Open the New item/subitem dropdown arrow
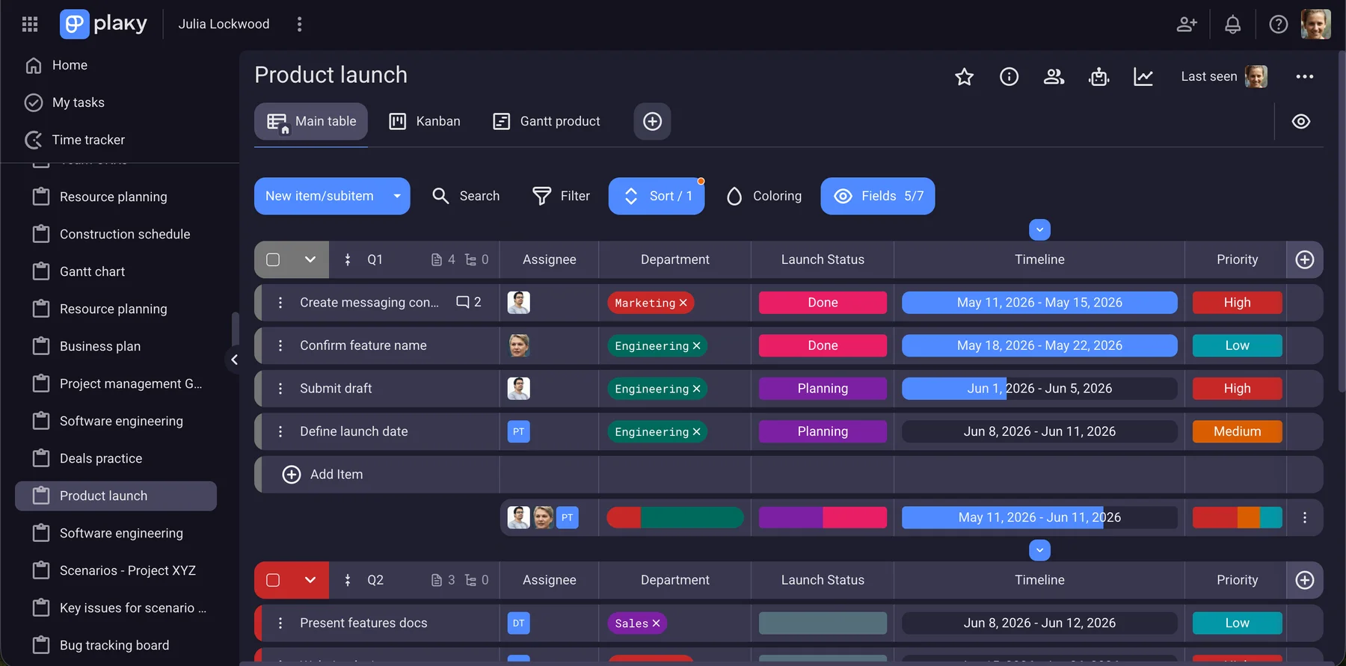Screen dimensions: 1346x666 (x=397, y=196)
